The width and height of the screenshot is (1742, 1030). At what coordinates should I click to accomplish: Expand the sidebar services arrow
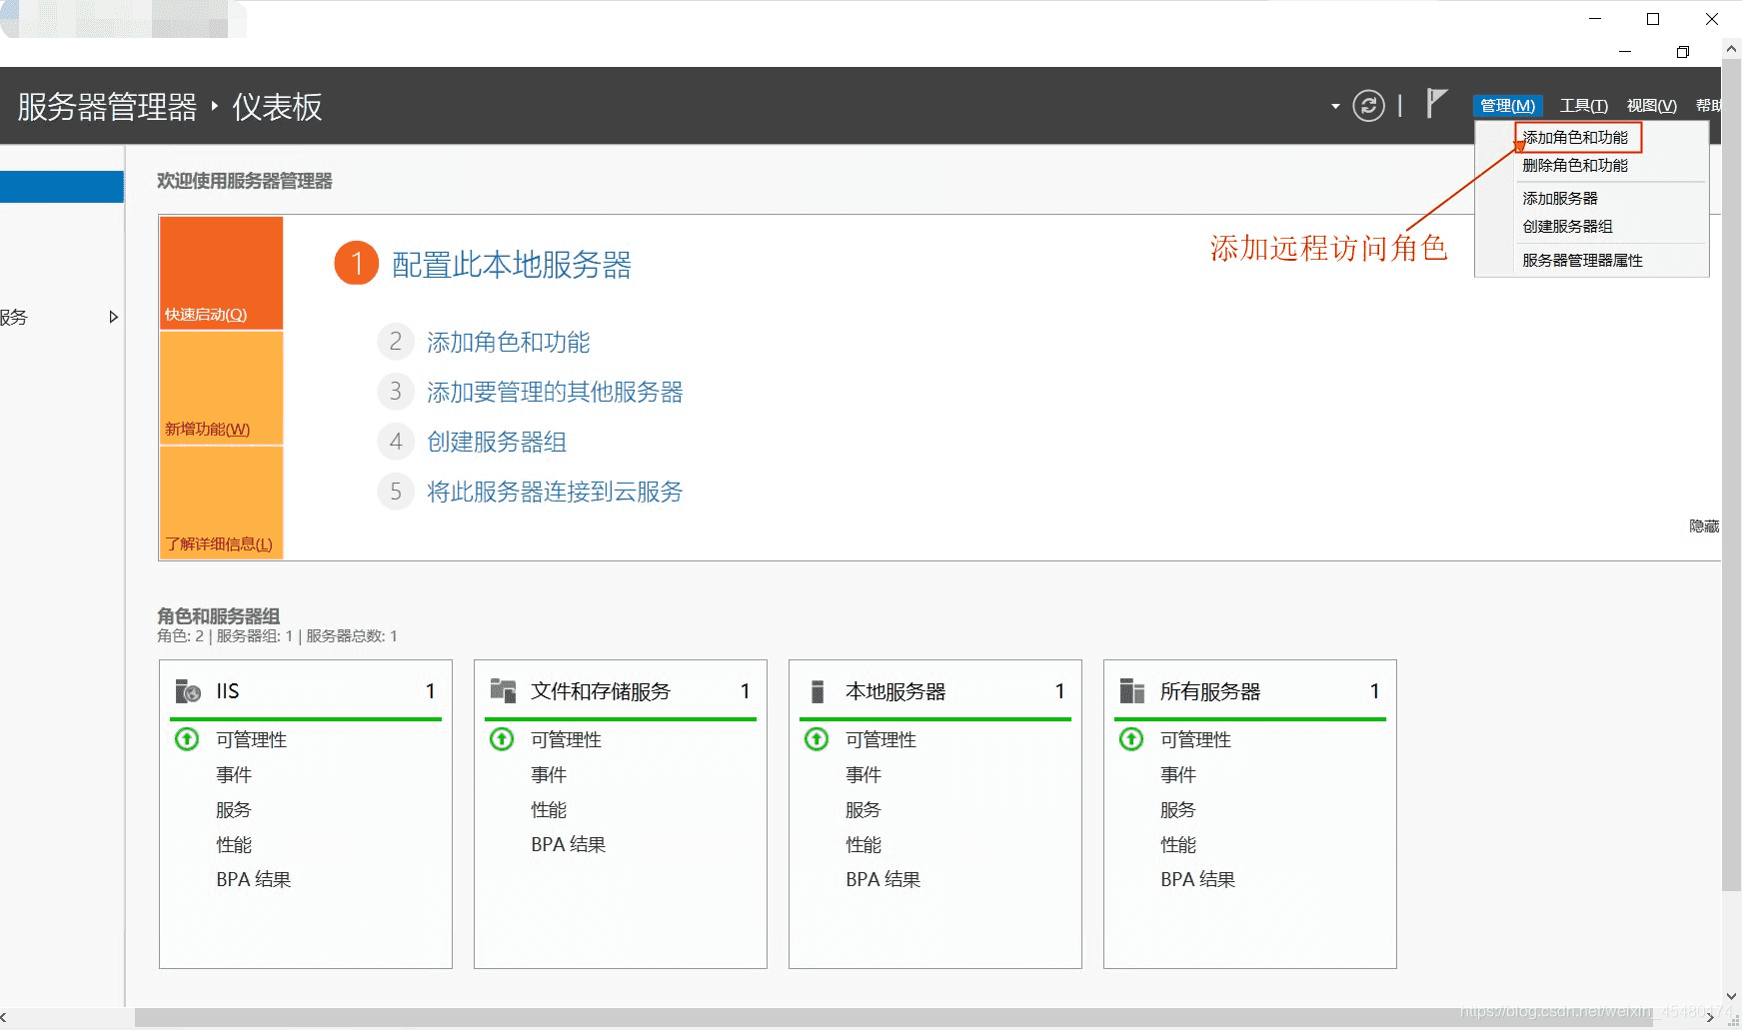click(x=113, y=317)
